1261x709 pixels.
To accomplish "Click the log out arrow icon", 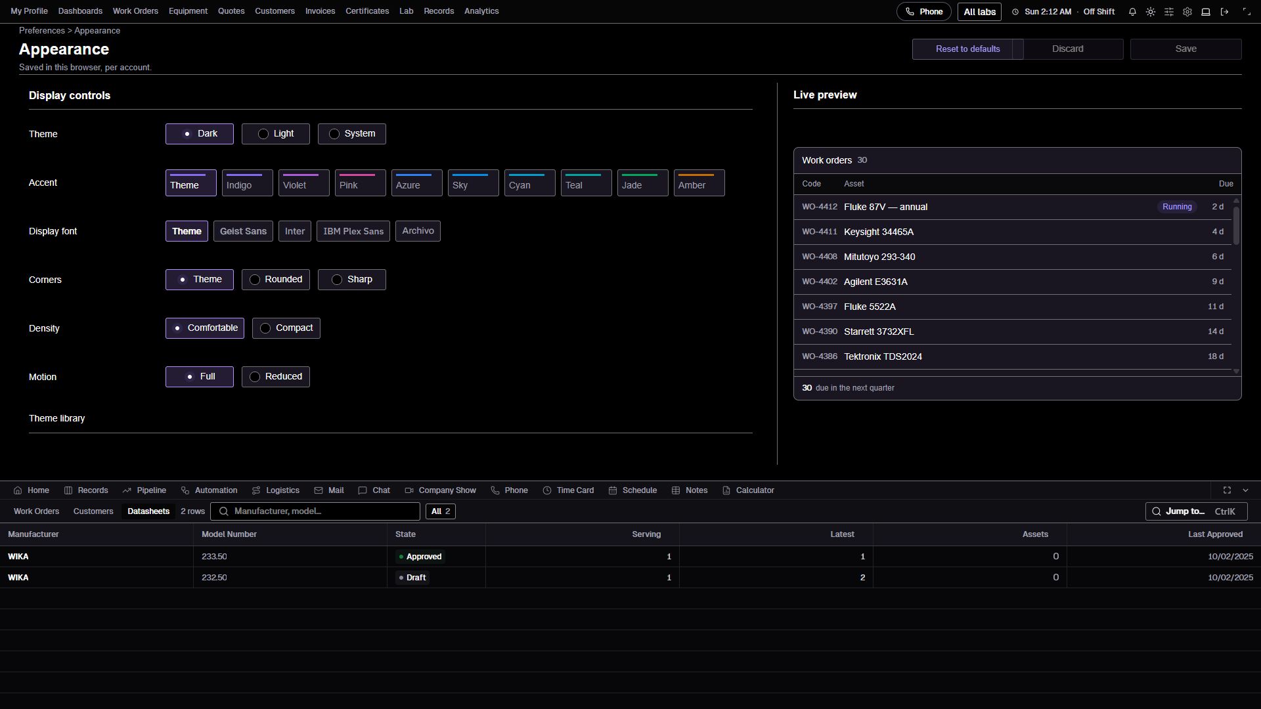I will 1224,12.
